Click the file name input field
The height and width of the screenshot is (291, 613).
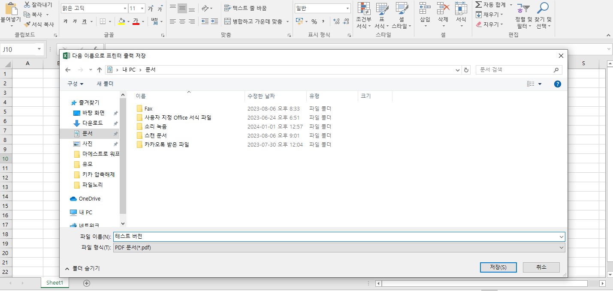300,236
